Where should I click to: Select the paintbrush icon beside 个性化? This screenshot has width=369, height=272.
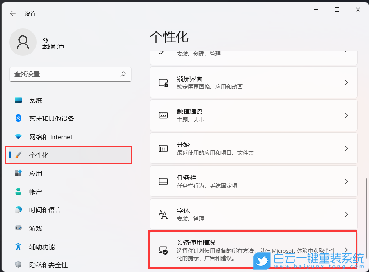click(18, 155)
